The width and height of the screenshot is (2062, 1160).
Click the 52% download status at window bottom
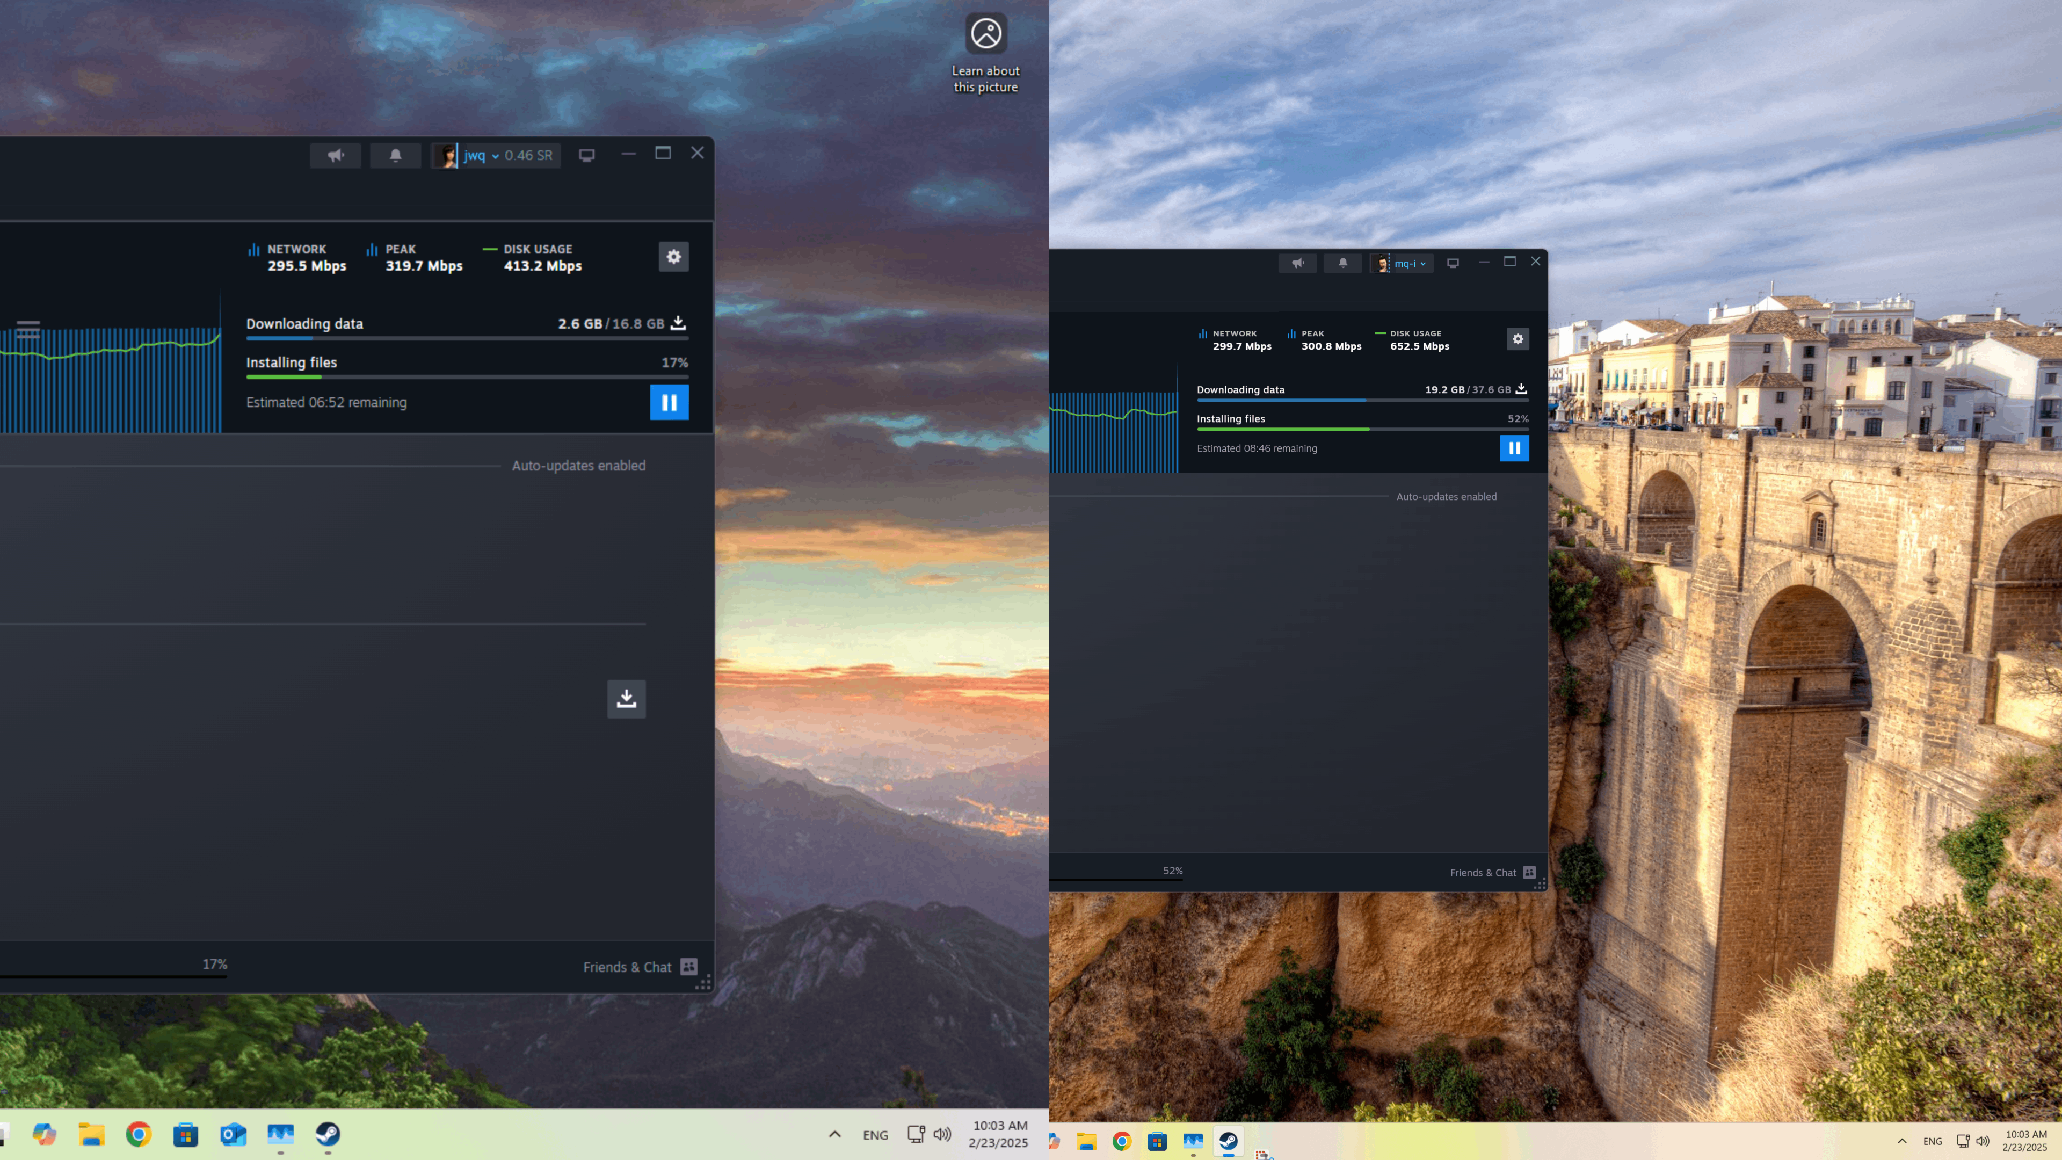pyautogui.click(x=1173, y=870)
